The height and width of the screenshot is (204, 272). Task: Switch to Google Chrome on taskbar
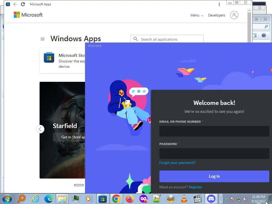coord(116,199)
